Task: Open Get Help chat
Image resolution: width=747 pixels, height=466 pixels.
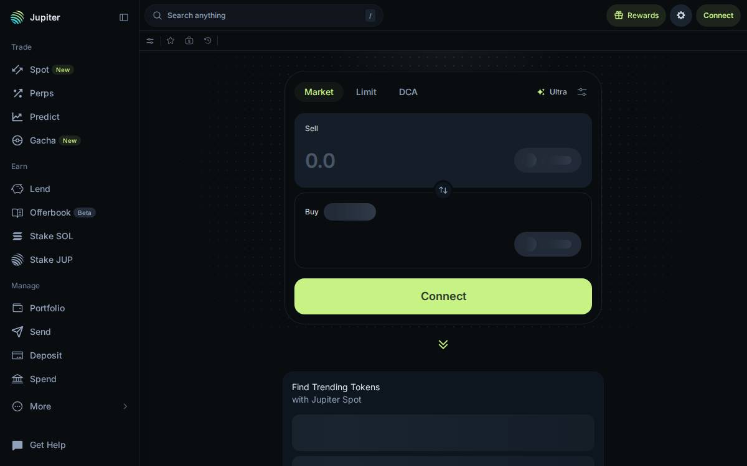Action: click(x=69, y=445)
